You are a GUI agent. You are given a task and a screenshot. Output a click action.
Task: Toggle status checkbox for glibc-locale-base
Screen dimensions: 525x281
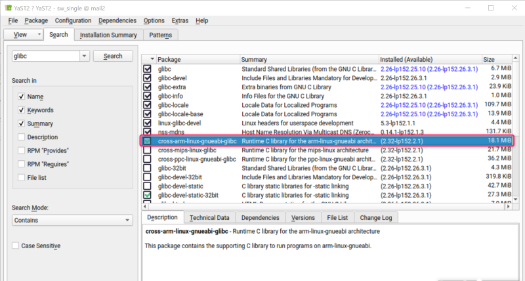click(147, 114)
